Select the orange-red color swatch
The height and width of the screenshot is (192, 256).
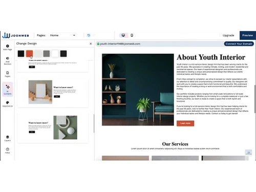(29, 54)
